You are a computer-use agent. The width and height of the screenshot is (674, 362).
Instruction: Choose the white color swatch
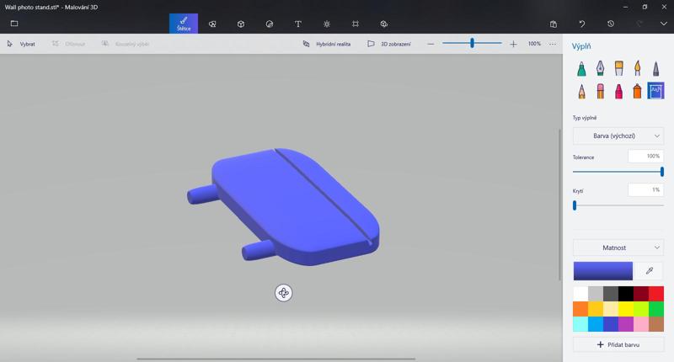pyautogui.click(x=580, y=294)
